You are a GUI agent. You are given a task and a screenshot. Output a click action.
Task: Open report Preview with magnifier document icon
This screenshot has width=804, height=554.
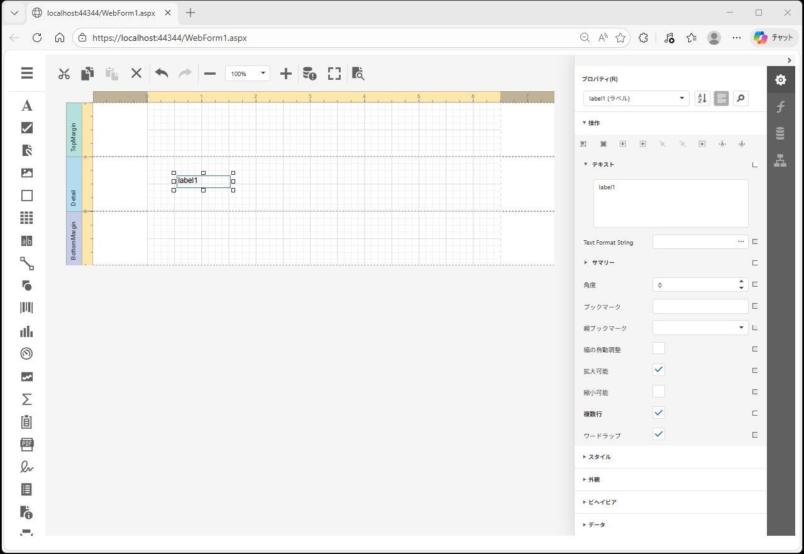click(358, 74)
